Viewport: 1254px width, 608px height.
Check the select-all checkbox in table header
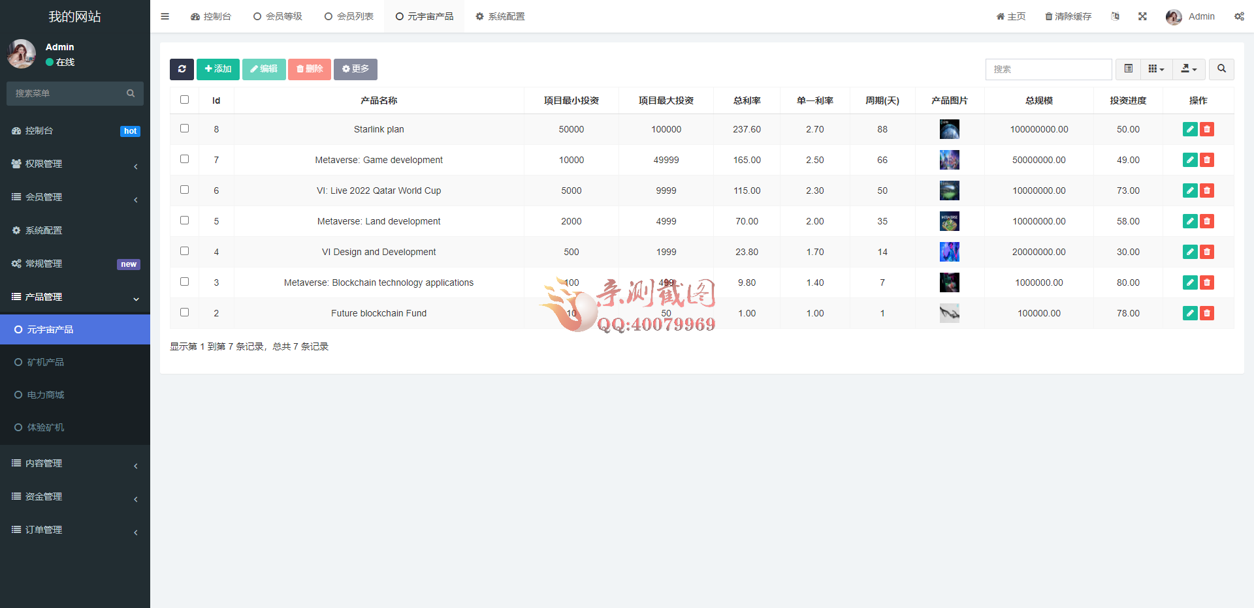click(184, 99)
